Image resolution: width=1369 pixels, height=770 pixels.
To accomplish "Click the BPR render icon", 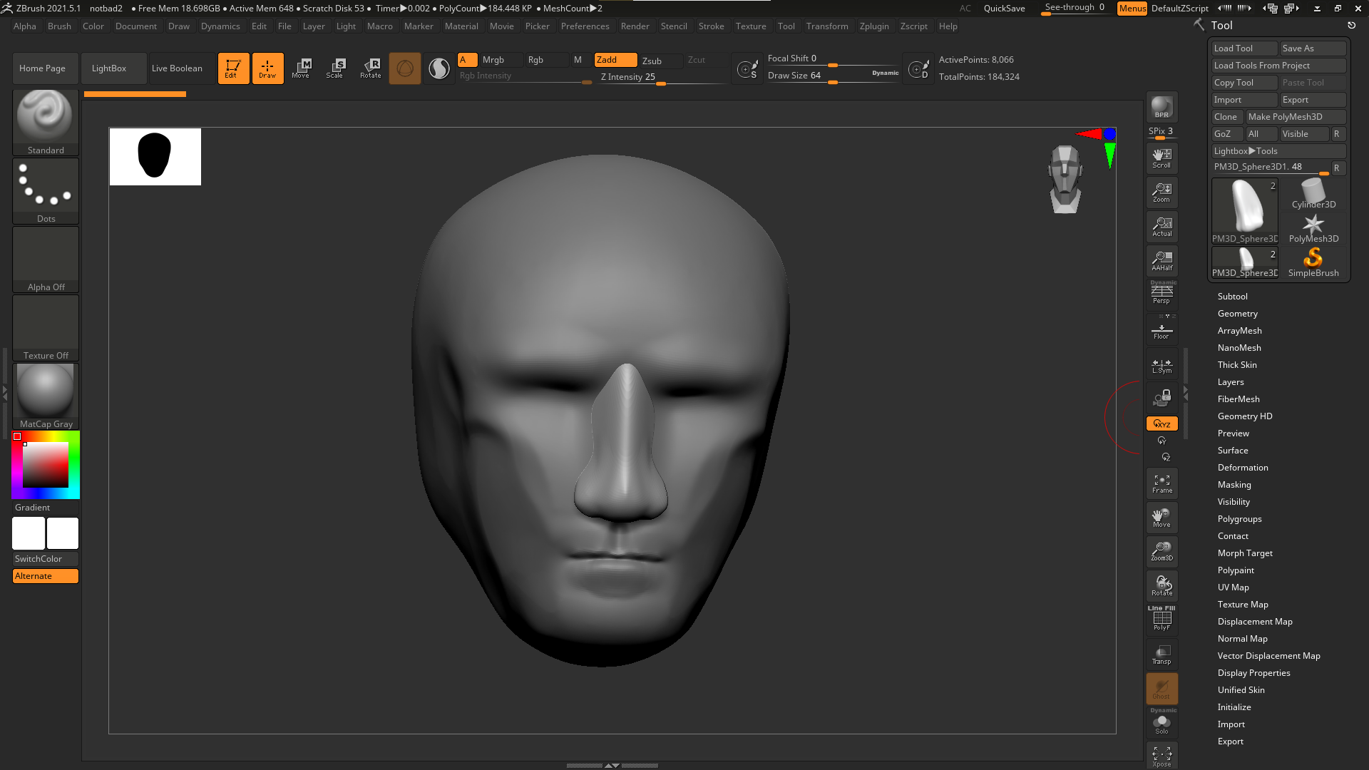I will (1162, 107).
